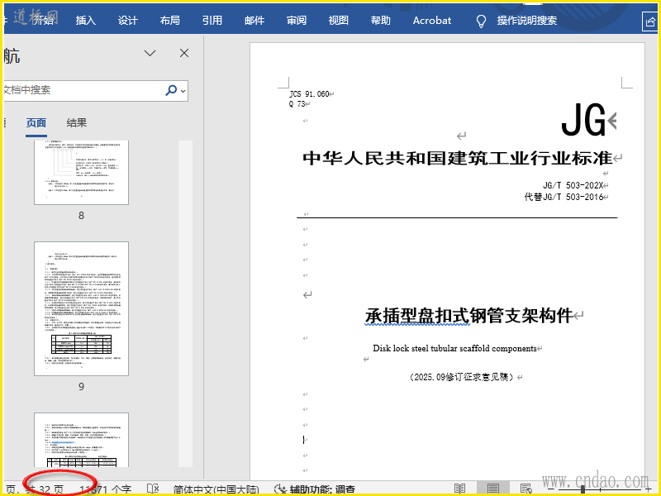Switch to Print Layout view icon
This screenshot has width=661, height=496.
click(x=492, y=489)
